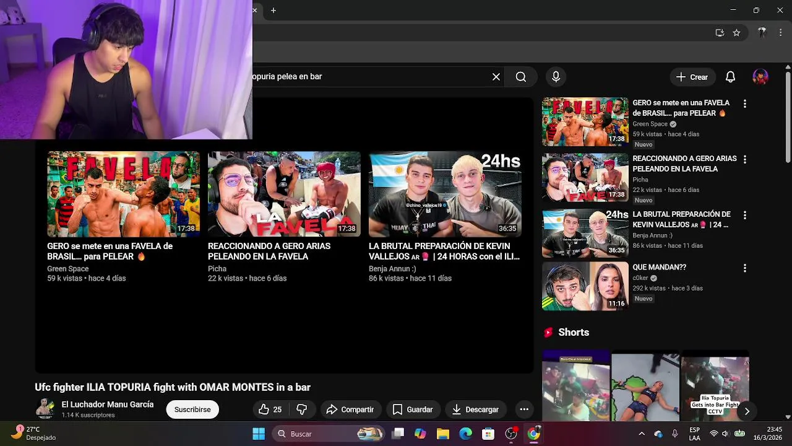This screenshot has width=792, height=446.
Task: Switch to Chrome in the taskbar
Action: 533,434
